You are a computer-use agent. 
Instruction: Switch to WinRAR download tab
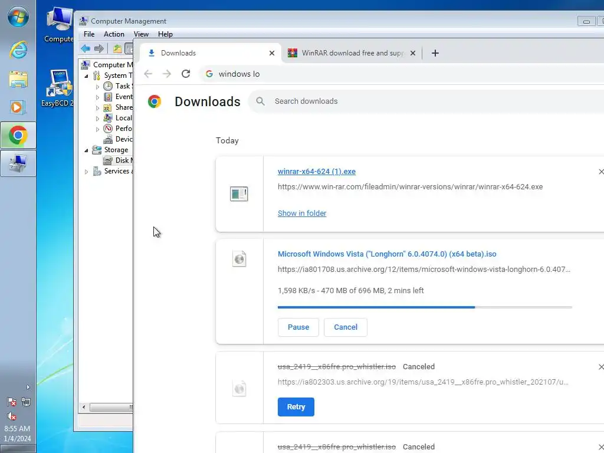coord(353,53)
